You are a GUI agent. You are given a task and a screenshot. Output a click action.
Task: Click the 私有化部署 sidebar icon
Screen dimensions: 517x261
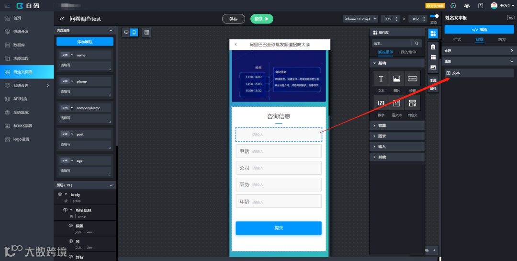tap(7, 126)
